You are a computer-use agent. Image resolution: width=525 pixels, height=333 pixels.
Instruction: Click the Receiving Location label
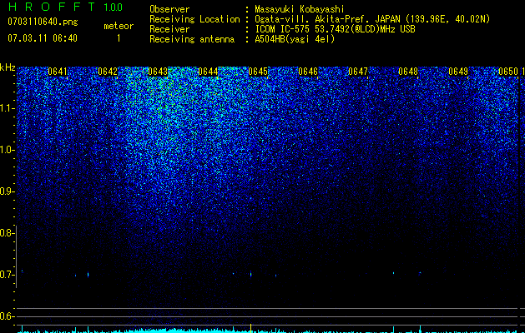point(194,19)
